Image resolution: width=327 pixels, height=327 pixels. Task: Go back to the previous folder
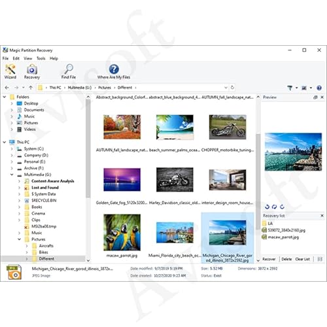[7, 88]
